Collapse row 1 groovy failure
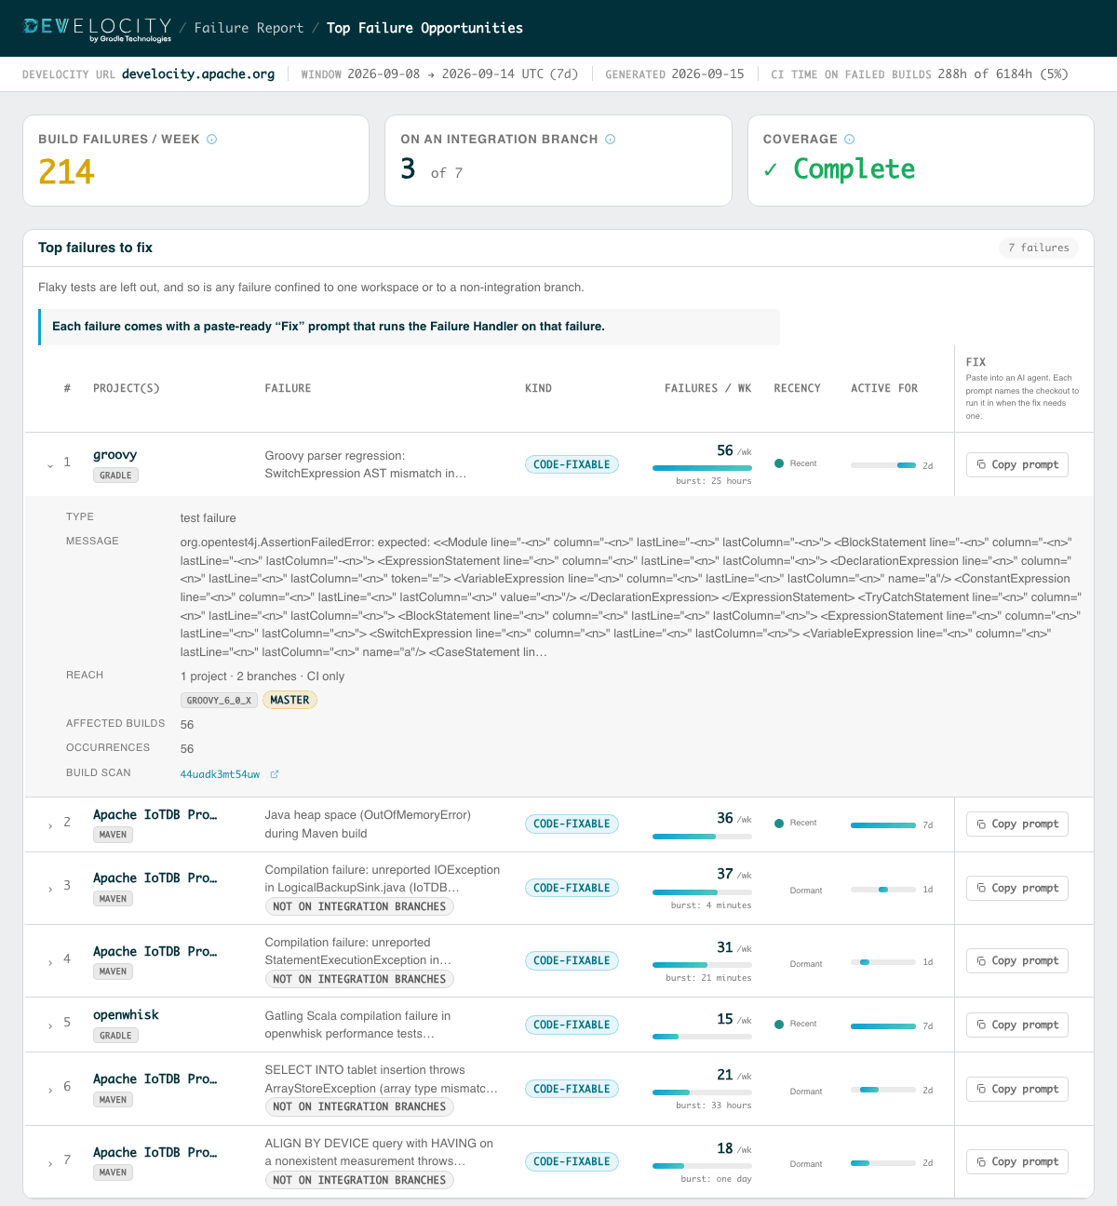 [x=50, y=464]
